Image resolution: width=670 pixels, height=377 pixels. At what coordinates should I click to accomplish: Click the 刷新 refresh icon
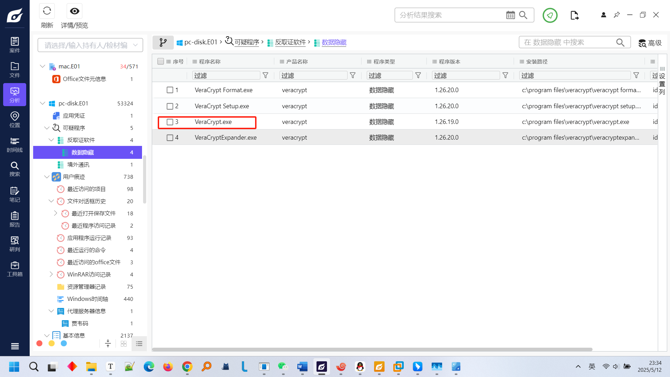point(47,11)
